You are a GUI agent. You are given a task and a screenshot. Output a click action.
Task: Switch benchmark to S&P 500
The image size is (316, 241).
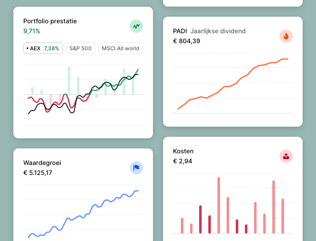(80, 48)
